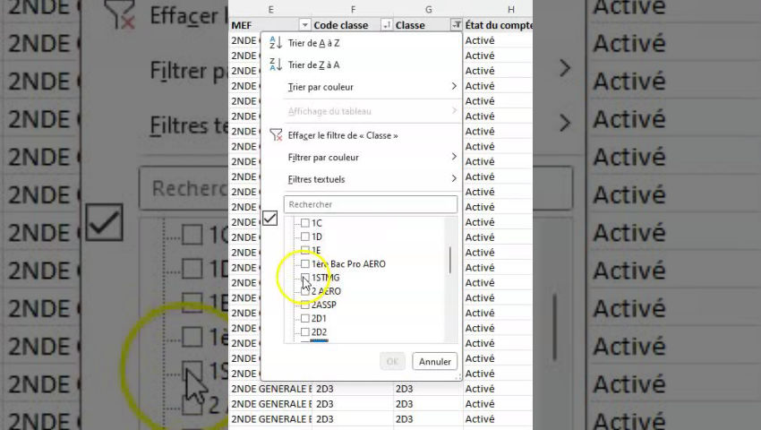761x430 pixels.
Task: Check the 1D class checkbox
Action: pyautogui.click(x=305, y=236)
